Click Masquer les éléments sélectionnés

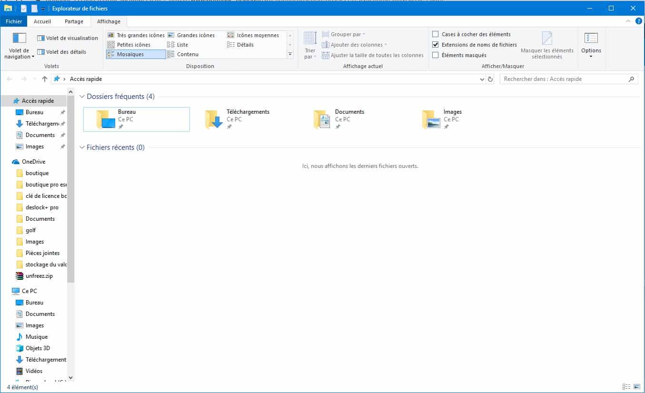546,45
